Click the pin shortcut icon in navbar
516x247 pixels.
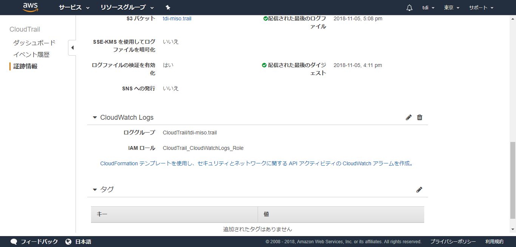tap(168, 8)
